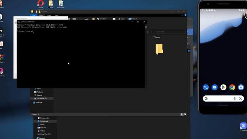
Task: Click the File Explorer title bar folder icon
Action: click(x=32, y=12)
